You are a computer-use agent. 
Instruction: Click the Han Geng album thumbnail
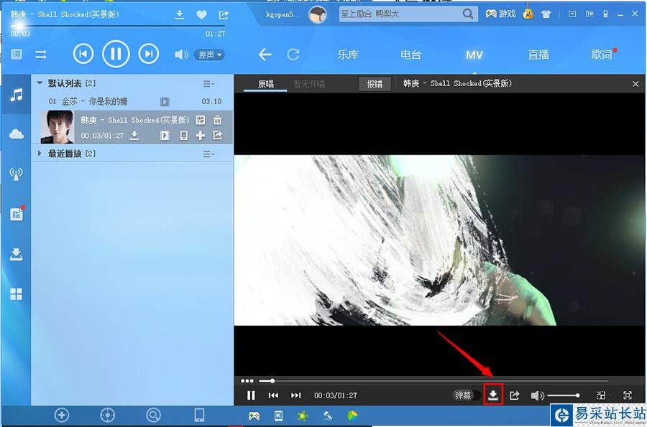click(58, 127)
